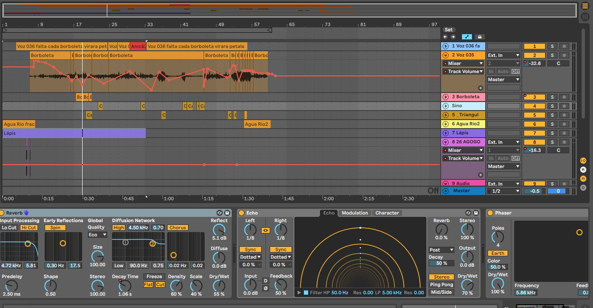Open track 2 Track Volume chooser

coord(463,72)
